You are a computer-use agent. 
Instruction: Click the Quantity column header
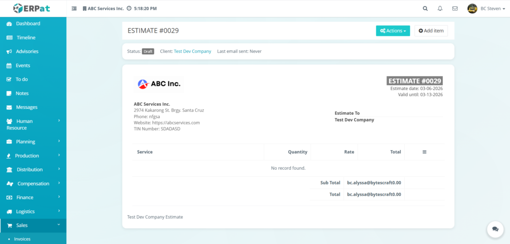(298, 152)
